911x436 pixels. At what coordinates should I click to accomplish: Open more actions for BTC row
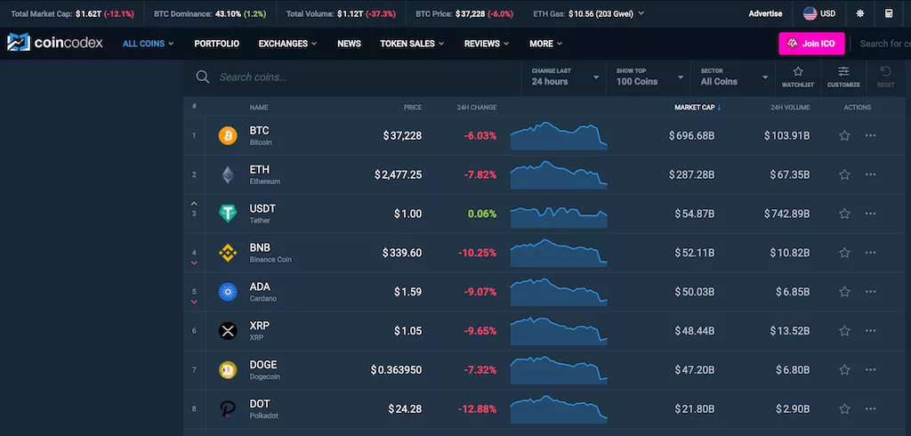click(870, 135)
